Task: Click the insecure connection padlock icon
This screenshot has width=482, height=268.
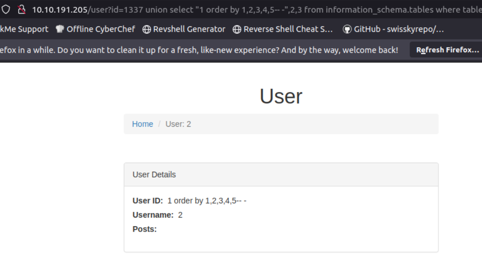Action: [x=21, y=10]
